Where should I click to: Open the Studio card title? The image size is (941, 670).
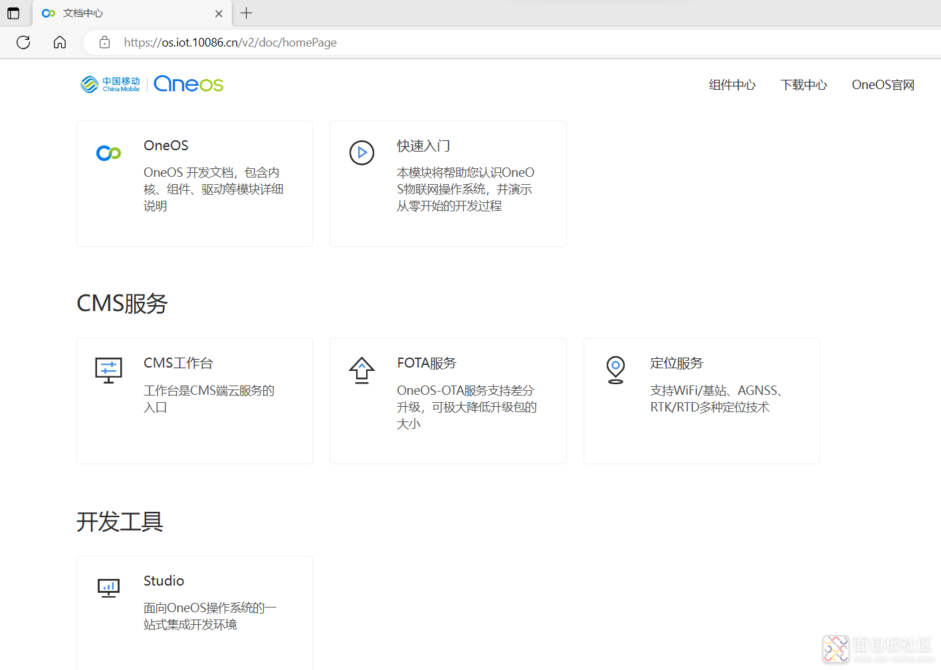click(x=164, y=581)
